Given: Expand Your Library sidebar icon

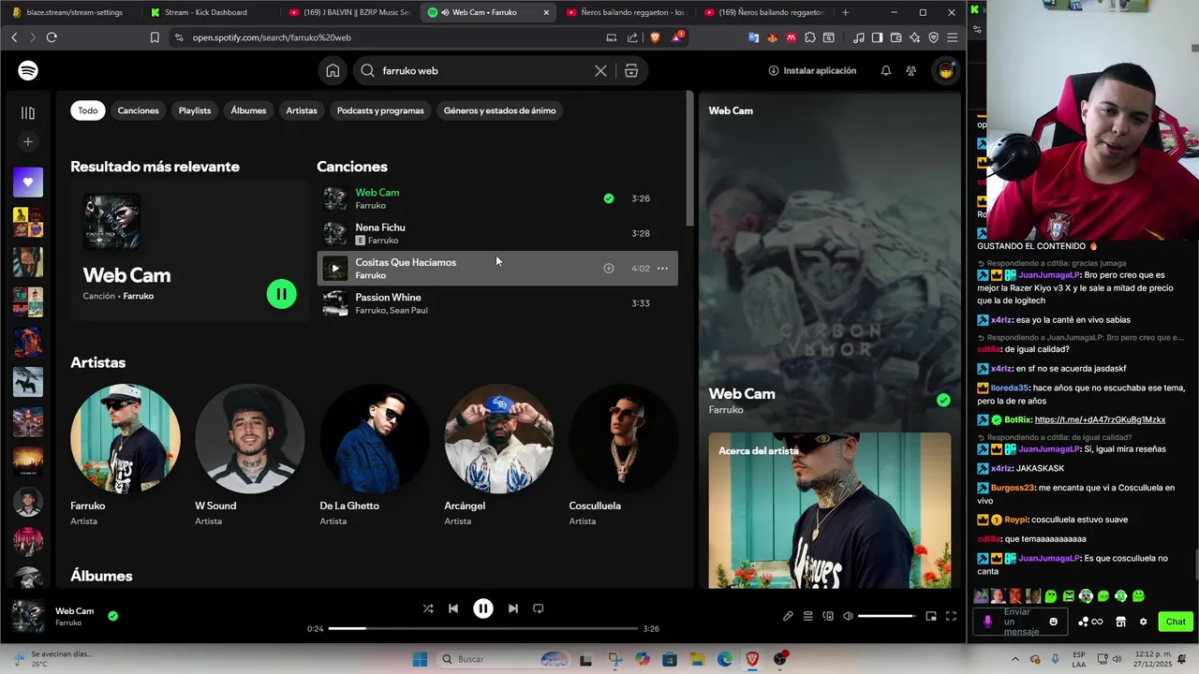Looking at the screenshot, I should (28, 112).
